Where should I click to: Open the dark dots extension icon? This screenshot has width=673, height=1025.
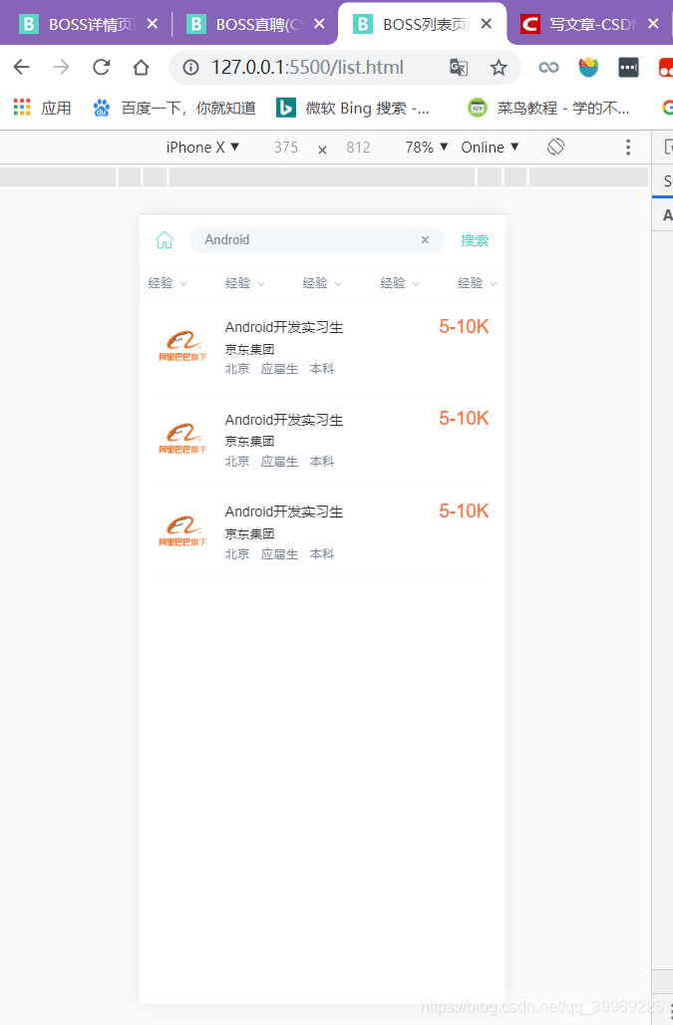(628, 68)
